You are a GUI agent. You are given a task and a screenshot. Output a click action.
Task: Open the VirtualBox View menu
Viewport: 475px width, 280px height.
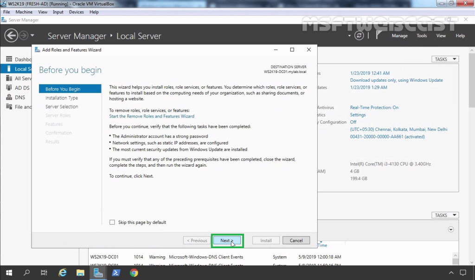(x=42, y=12)
